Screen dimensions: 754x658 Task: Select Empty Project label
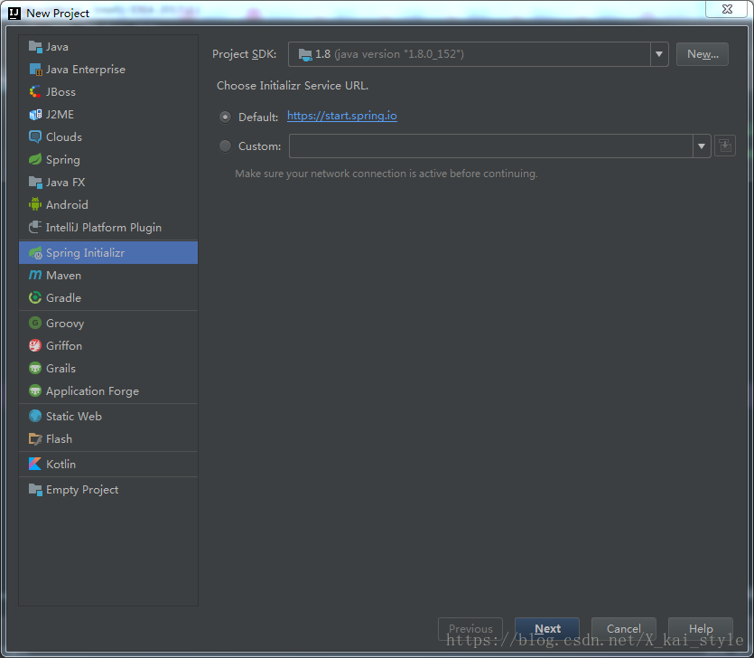82,490
